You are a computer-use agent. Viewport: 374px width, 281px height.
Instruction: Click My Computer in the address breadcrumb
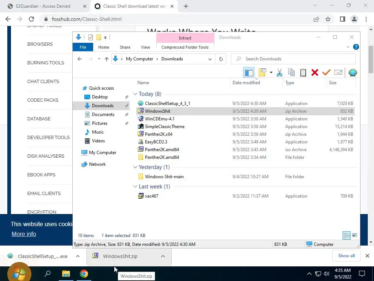[x=140, y=59]
